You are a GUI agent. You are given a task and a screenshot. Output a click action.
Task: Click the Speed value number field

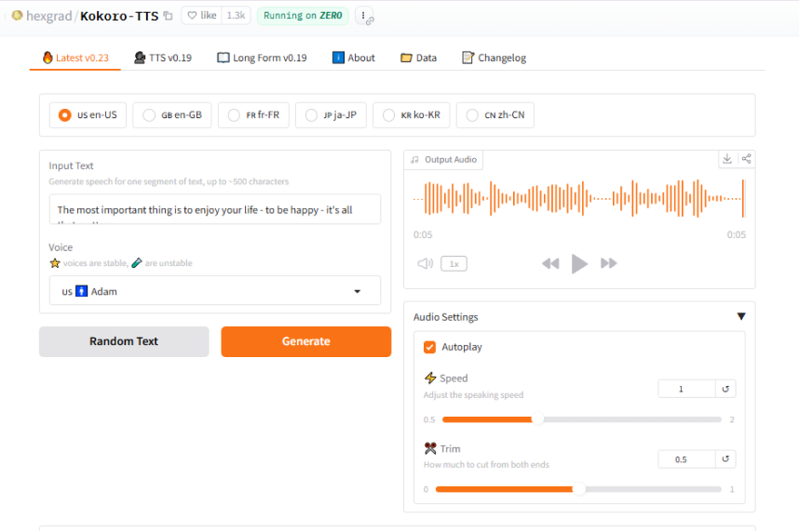pos(686,389)
